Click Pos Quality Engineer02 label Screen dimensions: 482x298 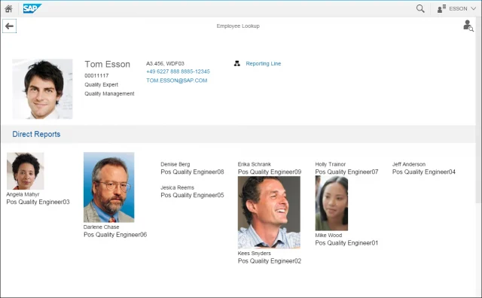click(270, 261)
